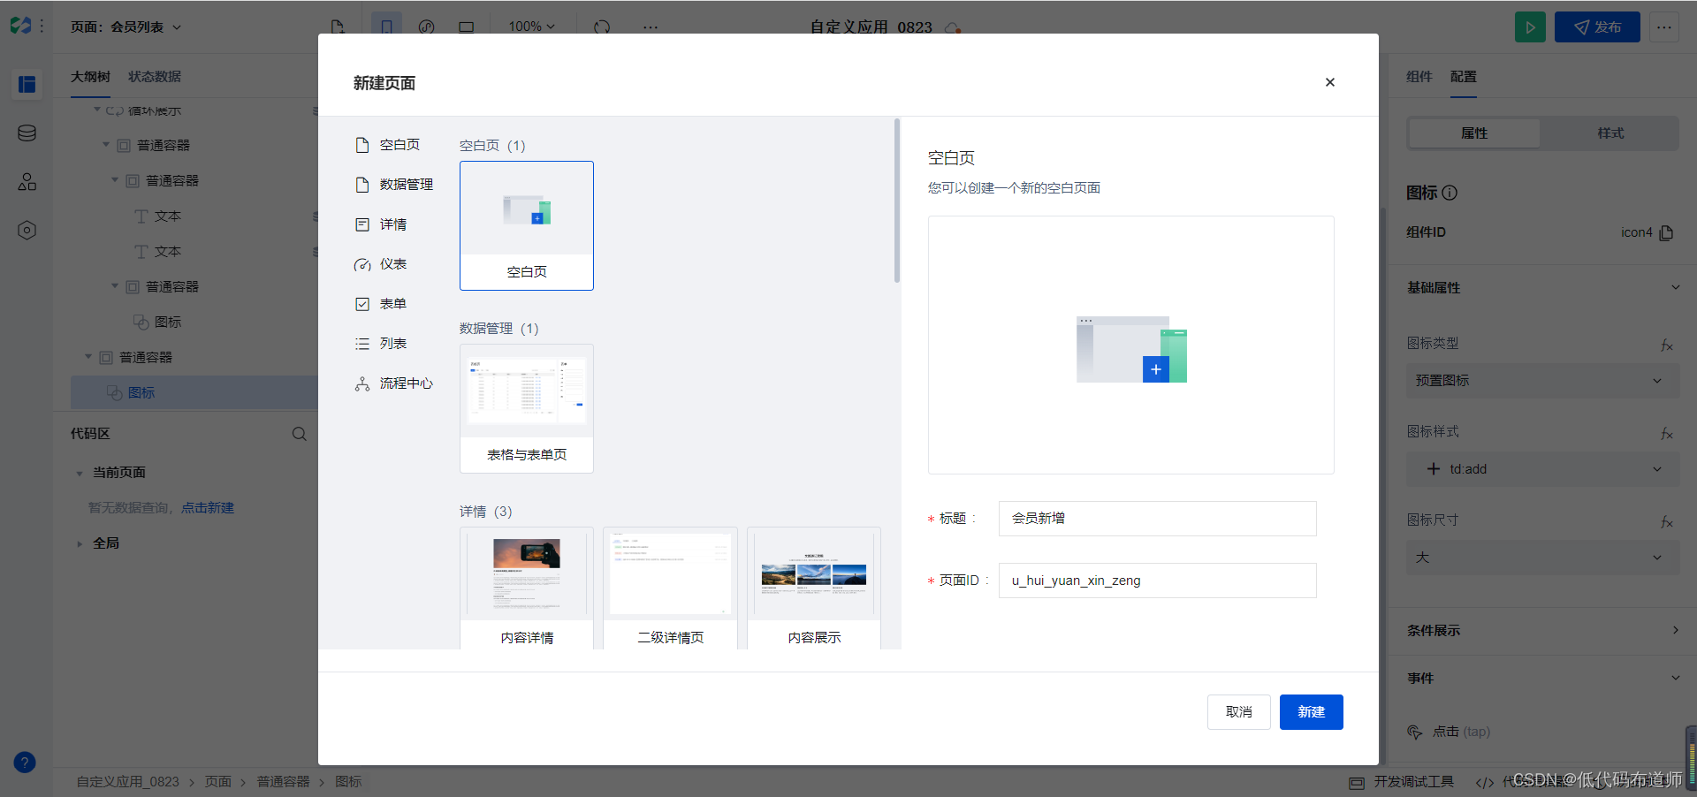This screenshot has width=1697, height=797.
Task: Search the 代码区 with magnifier icon
Action: pyautogui.click(x=300, y=434)
